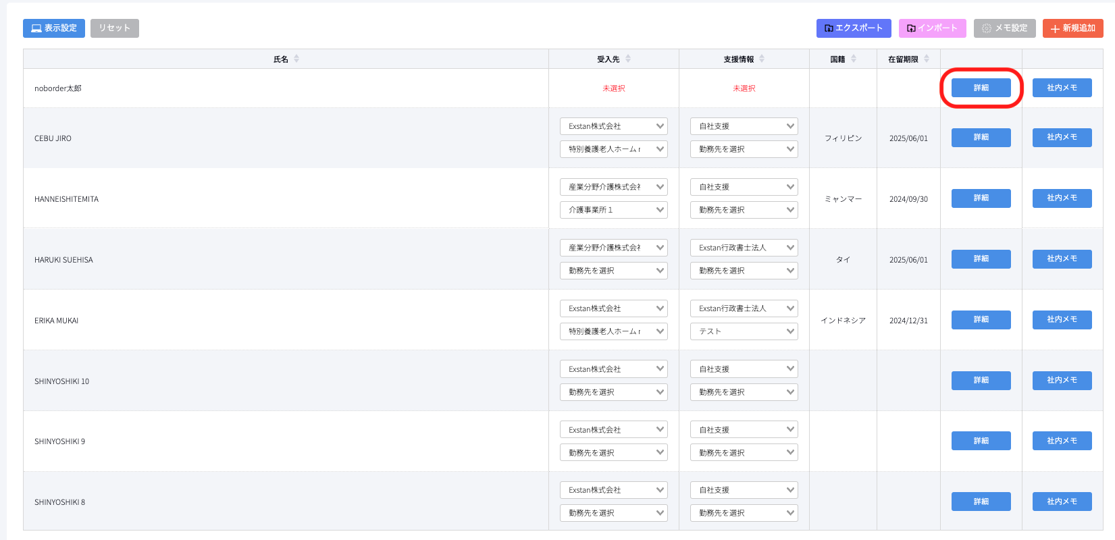This screenshot has width=1115, height=540.
Task: Open メモ設定 with gear icon
Action: (1004, 28)
